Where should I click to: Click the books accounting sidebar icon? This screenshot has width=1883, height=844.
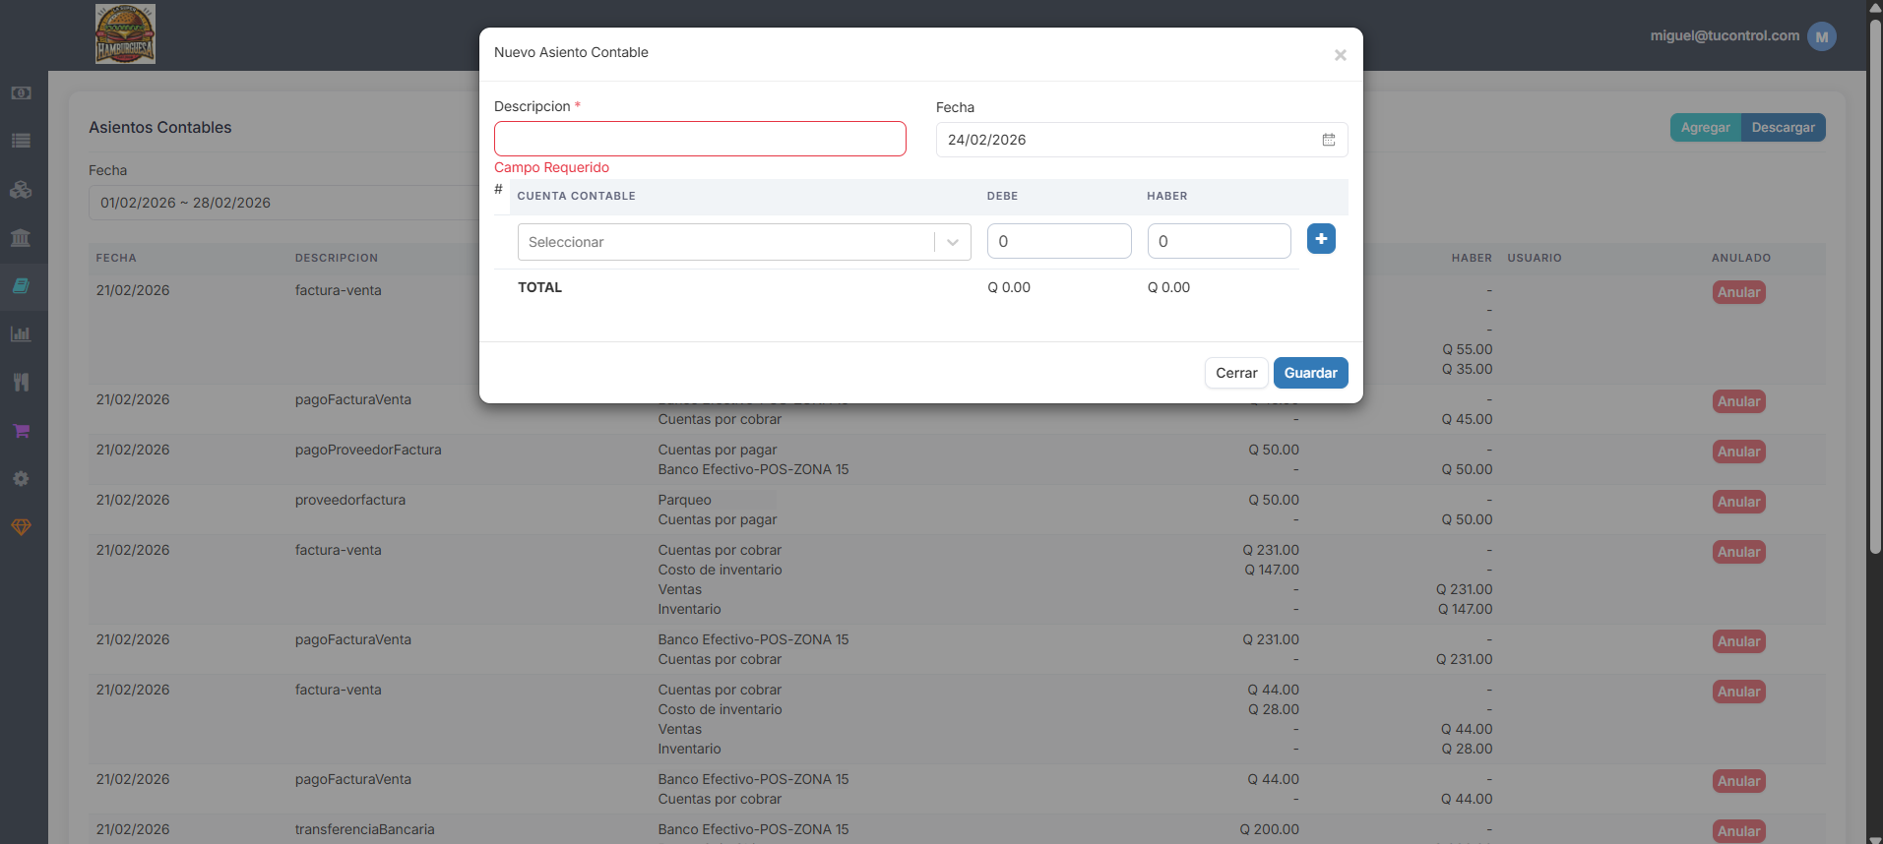pos(21,285)
